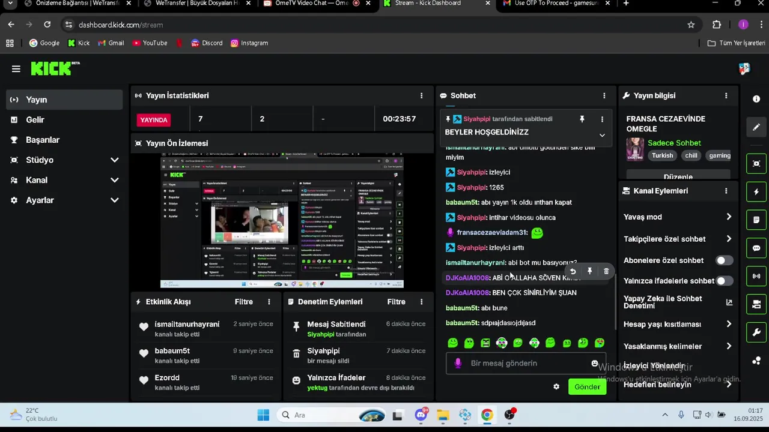Screen dimensions: 769x432
Task: Click the pencil edit icon in right sidebar
Action: 756,127
